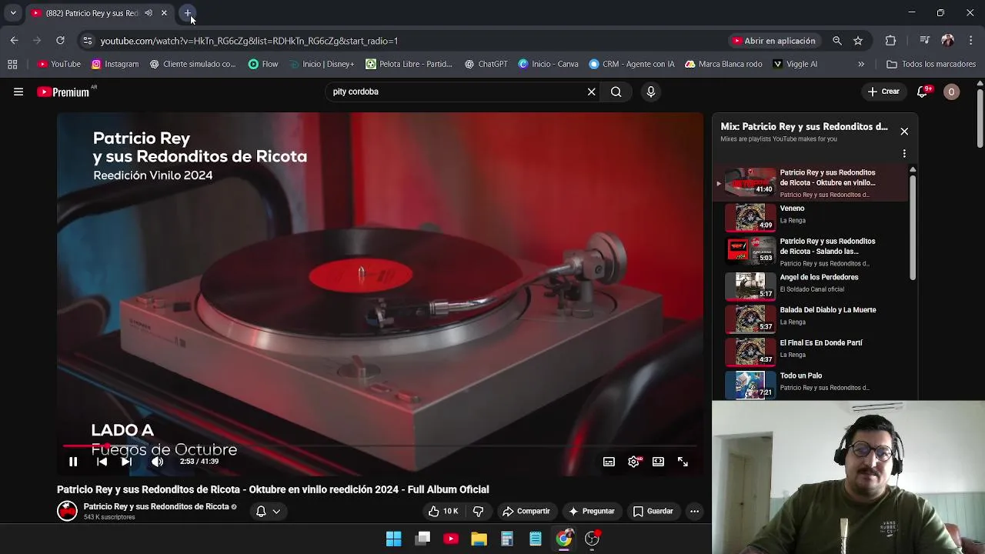The image size is (985, 554).
Task: Pause the video playback
Action: coord(73,462)
